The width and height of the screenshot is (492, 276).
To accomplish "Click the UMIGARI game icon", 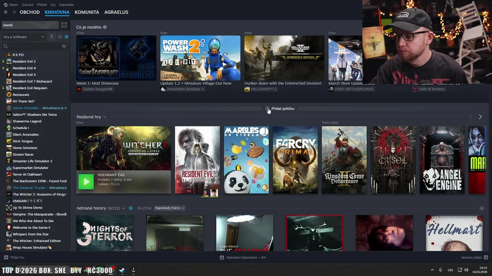I will 9,201.
